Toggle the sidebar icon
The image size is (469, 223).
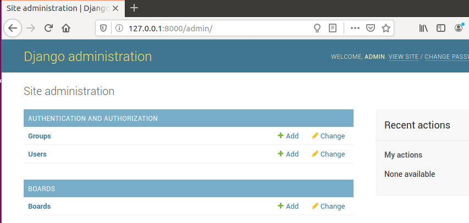pos(441,29)
